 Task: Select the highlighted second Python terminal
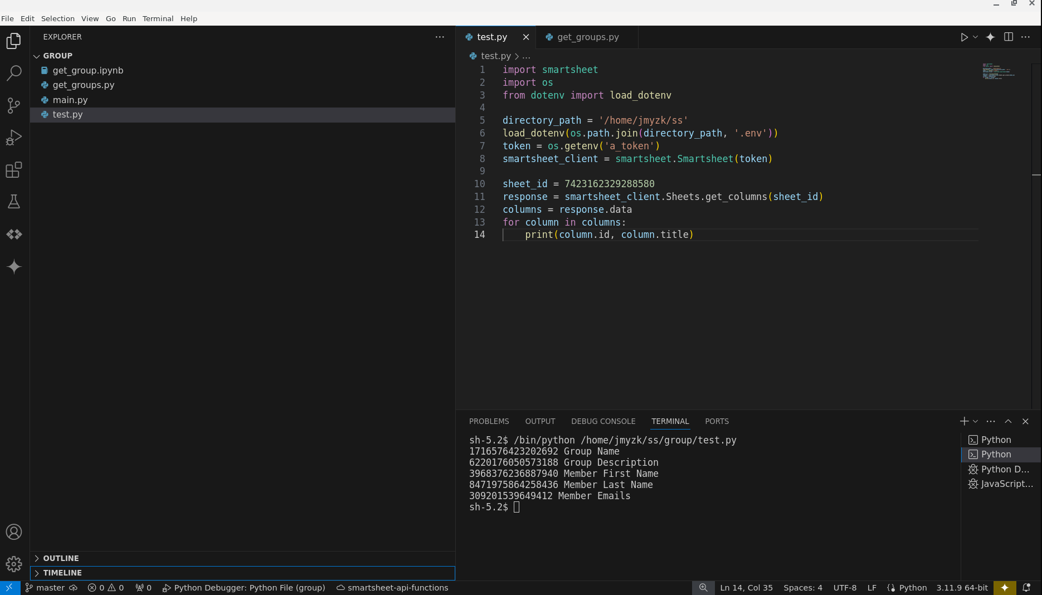point(1001,454)
